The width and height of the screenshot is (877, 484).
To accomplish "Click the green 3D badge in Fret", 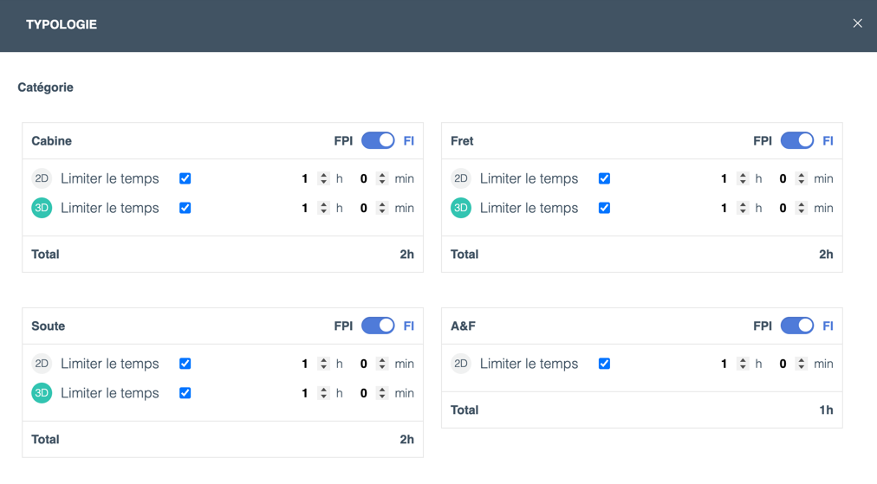I will pos(461,208).
